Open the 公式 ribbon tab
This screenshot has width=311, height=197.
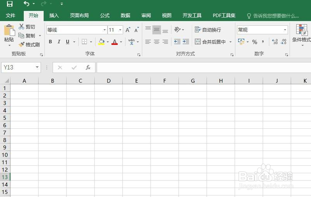click(105, 16)
